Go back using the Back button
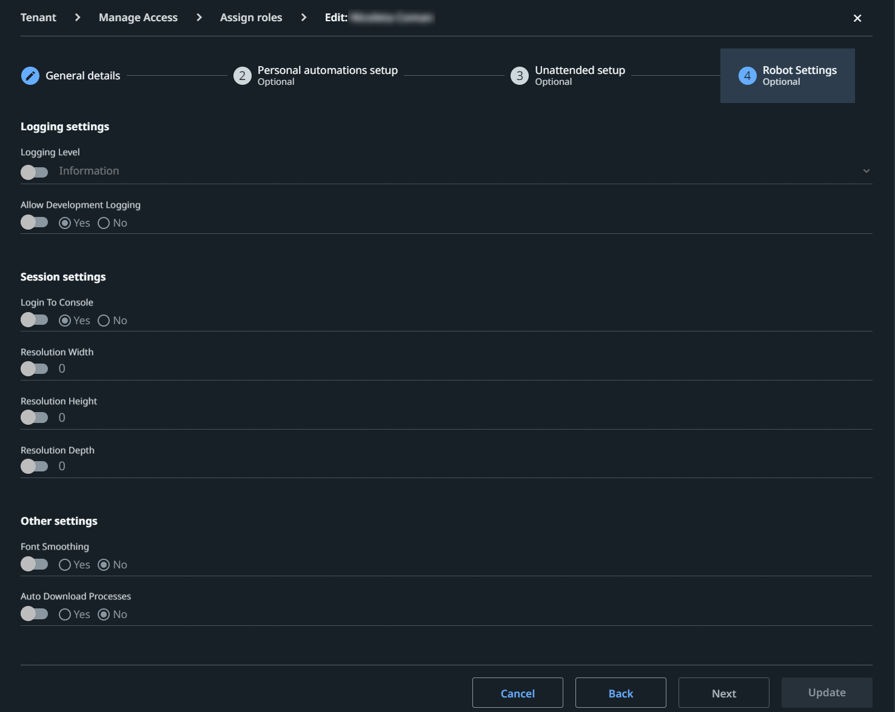895x712 pixels. pyautogui.click(x=620, y=693)
